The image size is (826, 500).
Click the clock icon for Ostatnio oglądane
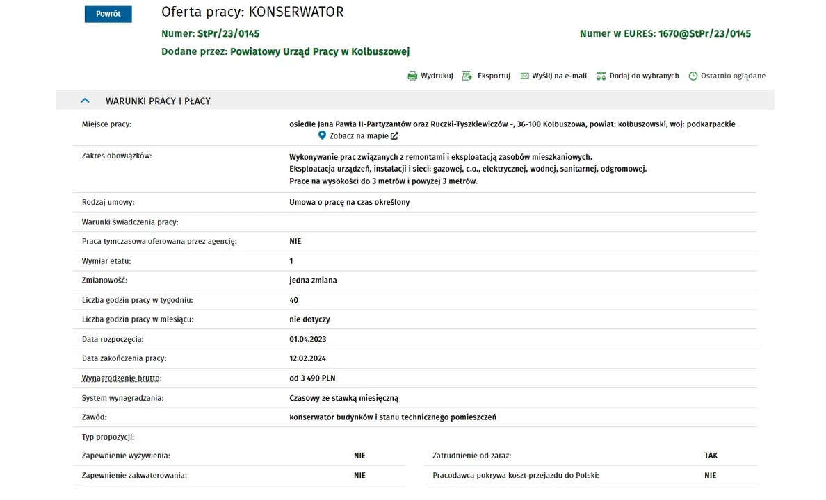click(693, 76)
